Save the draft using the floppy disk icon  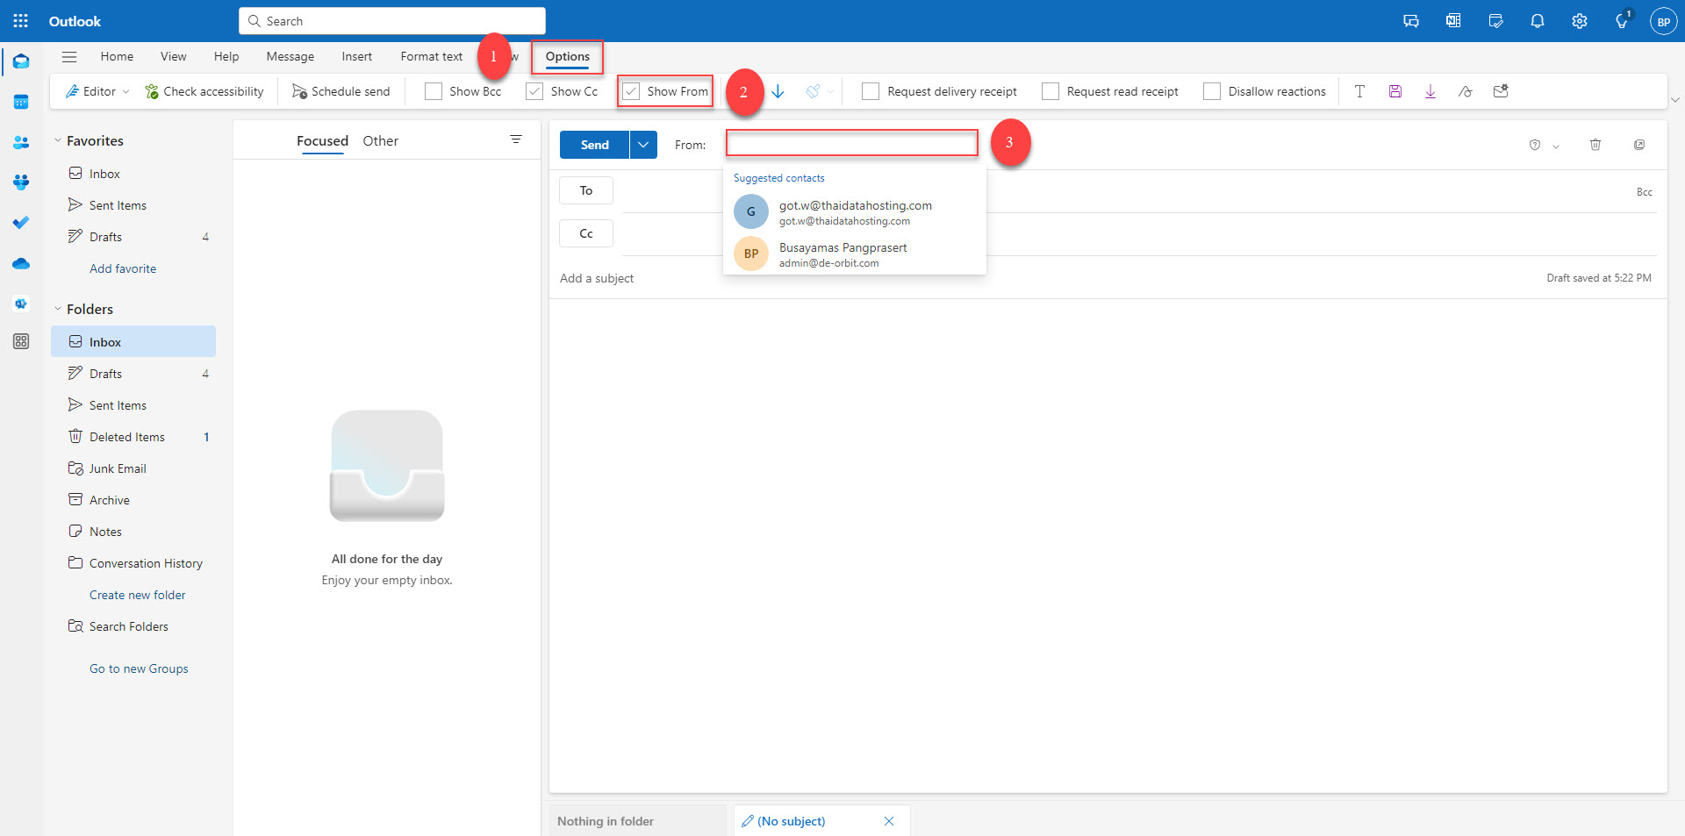coord(1395,90)
